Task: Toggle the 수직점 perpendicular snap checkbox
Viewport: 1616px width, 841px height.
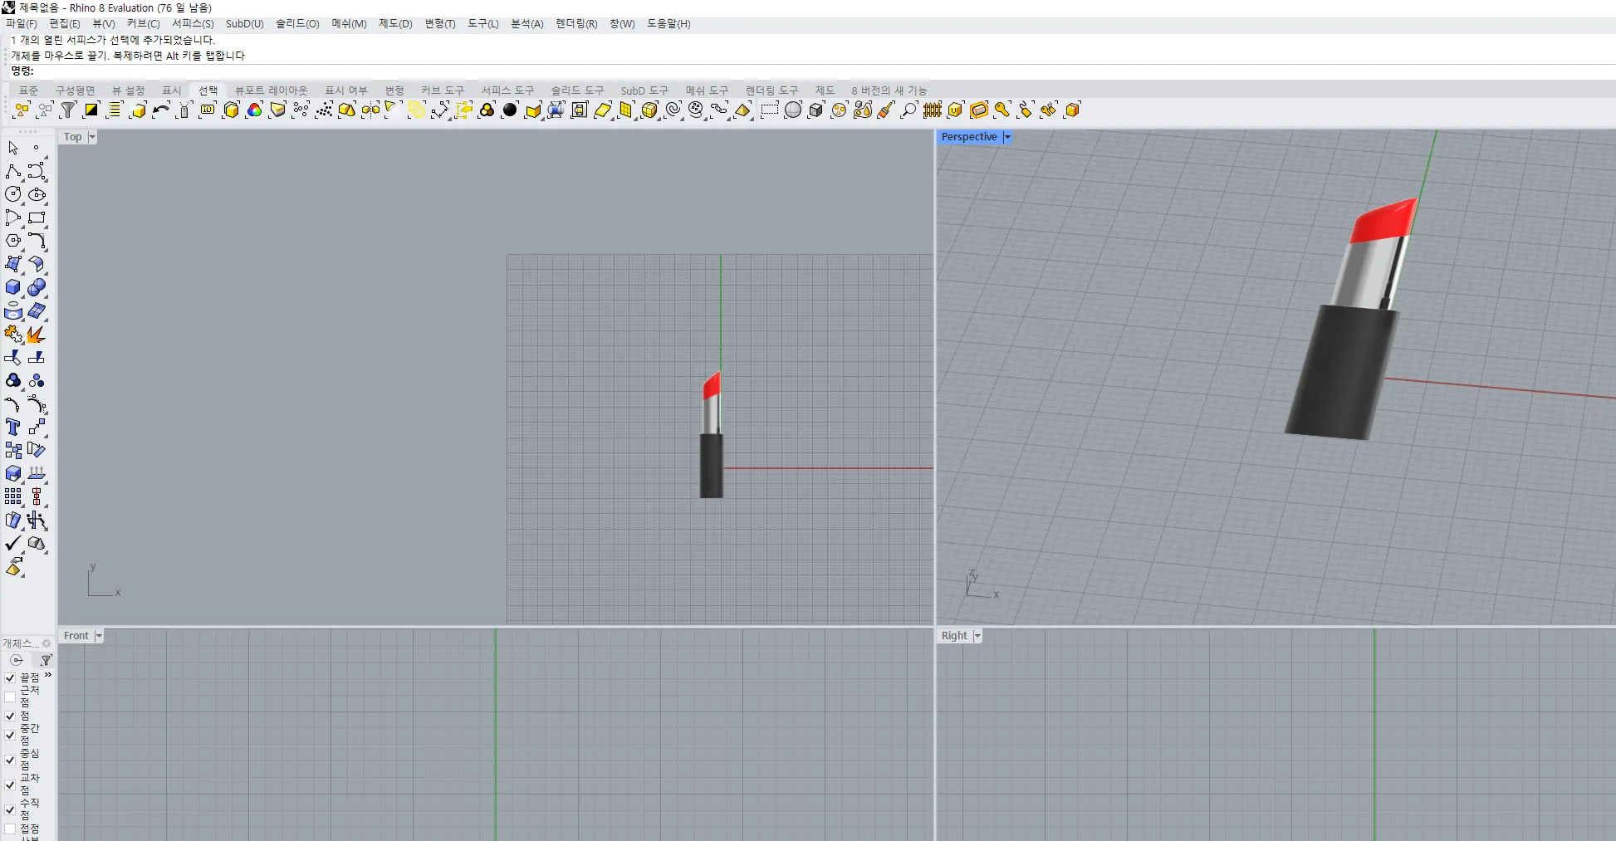Action: click(10, 809)
